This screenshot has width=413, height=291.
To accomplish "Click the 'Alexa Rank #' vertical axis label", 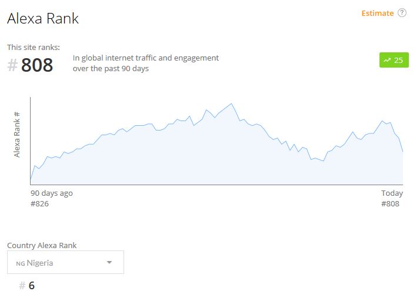I will 18,134.
